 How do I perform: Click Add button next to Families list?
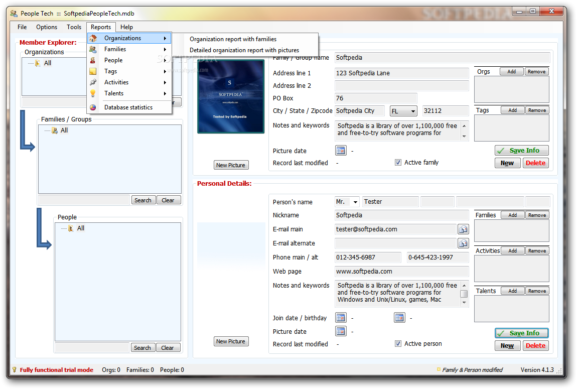[513, 215]
